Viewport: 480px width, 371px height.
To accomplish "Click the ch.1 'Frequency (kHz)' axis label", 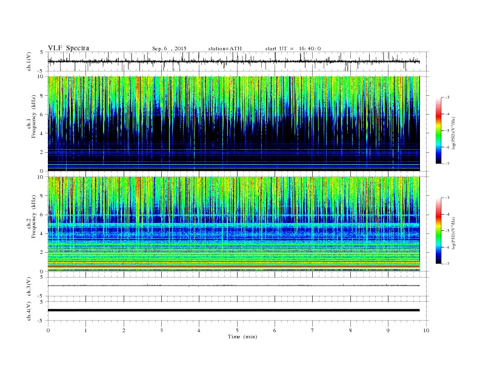I will pyautogui.click(x=33, y=116).
